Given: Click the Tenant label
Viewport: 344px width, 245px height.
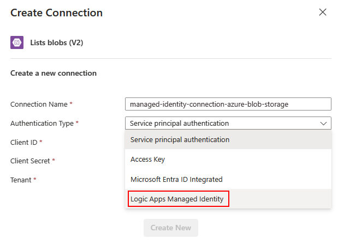Looking at the screenshot, I should click(x=21, y=180).
